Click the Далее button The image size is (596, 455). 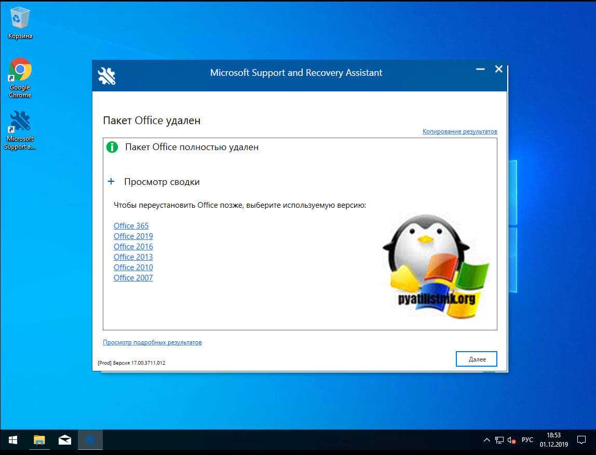point(476,359)
